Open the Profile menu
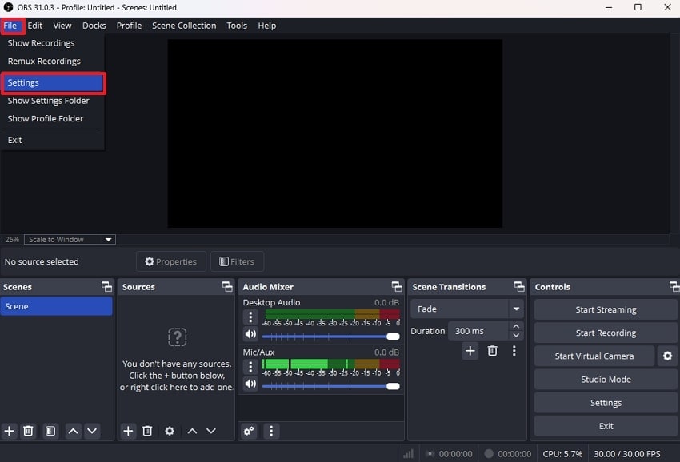680x462 pixels. coord(129,26)
